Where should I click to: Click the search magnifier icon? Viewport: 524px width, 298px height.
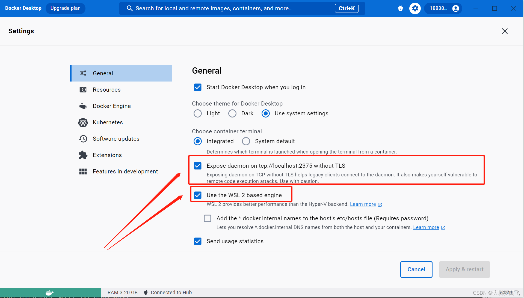tap(130, 8)
